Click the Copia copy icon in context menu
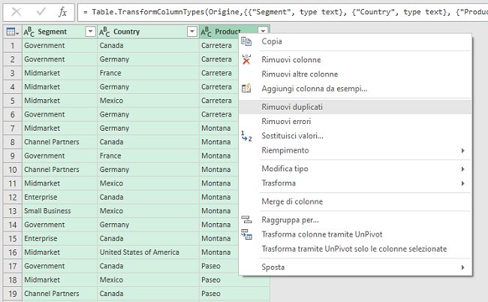The width and height of the screenshot is (488, 302). pyautogui.click(x=246, y=41)
